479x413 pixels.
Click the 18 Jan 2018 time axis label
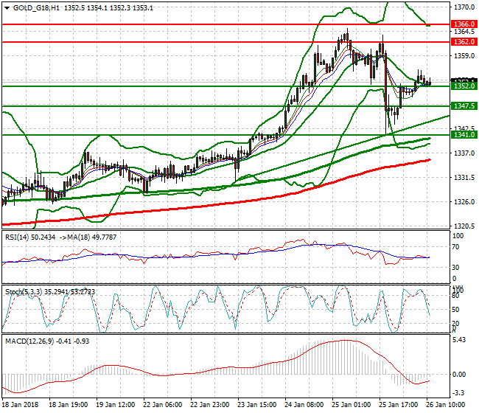(x=20, y=405)
